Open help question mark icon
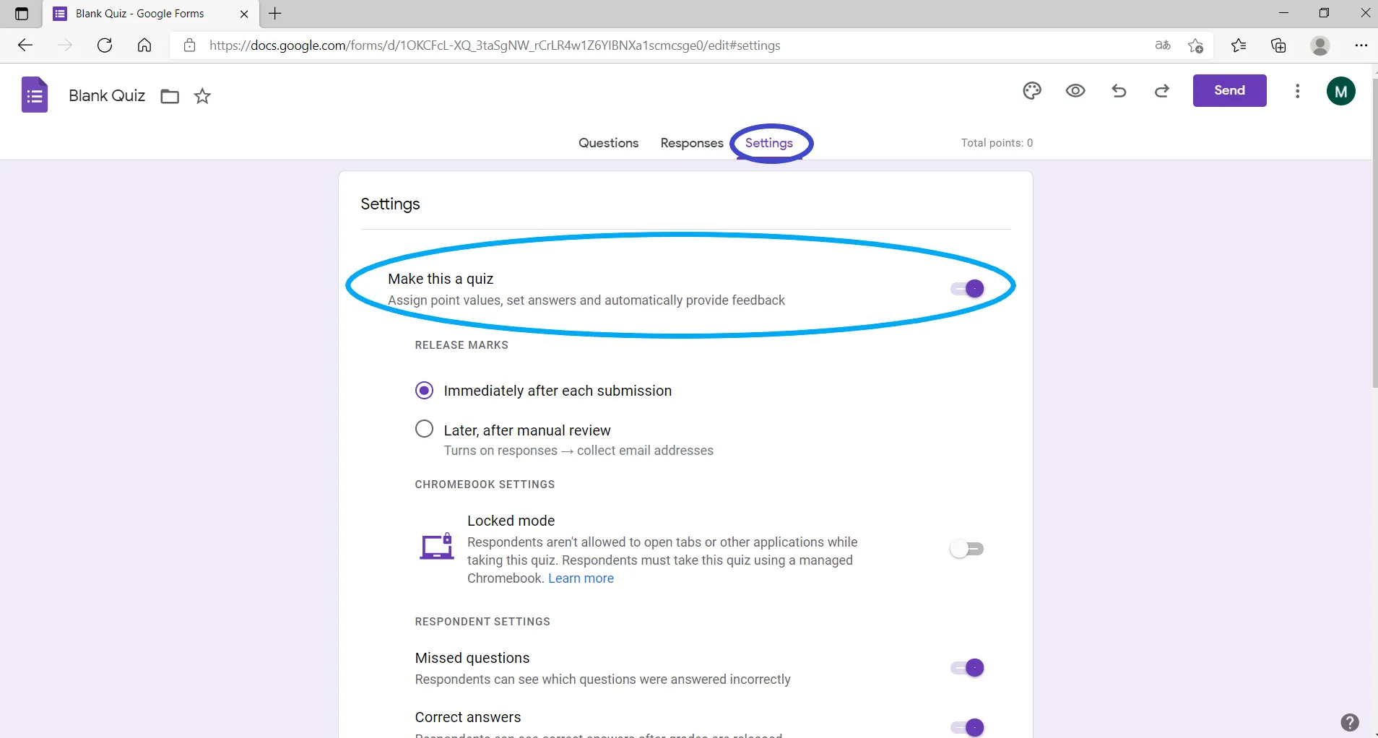The width and height of the screenshot is (1378, 738). [1349, 722]
